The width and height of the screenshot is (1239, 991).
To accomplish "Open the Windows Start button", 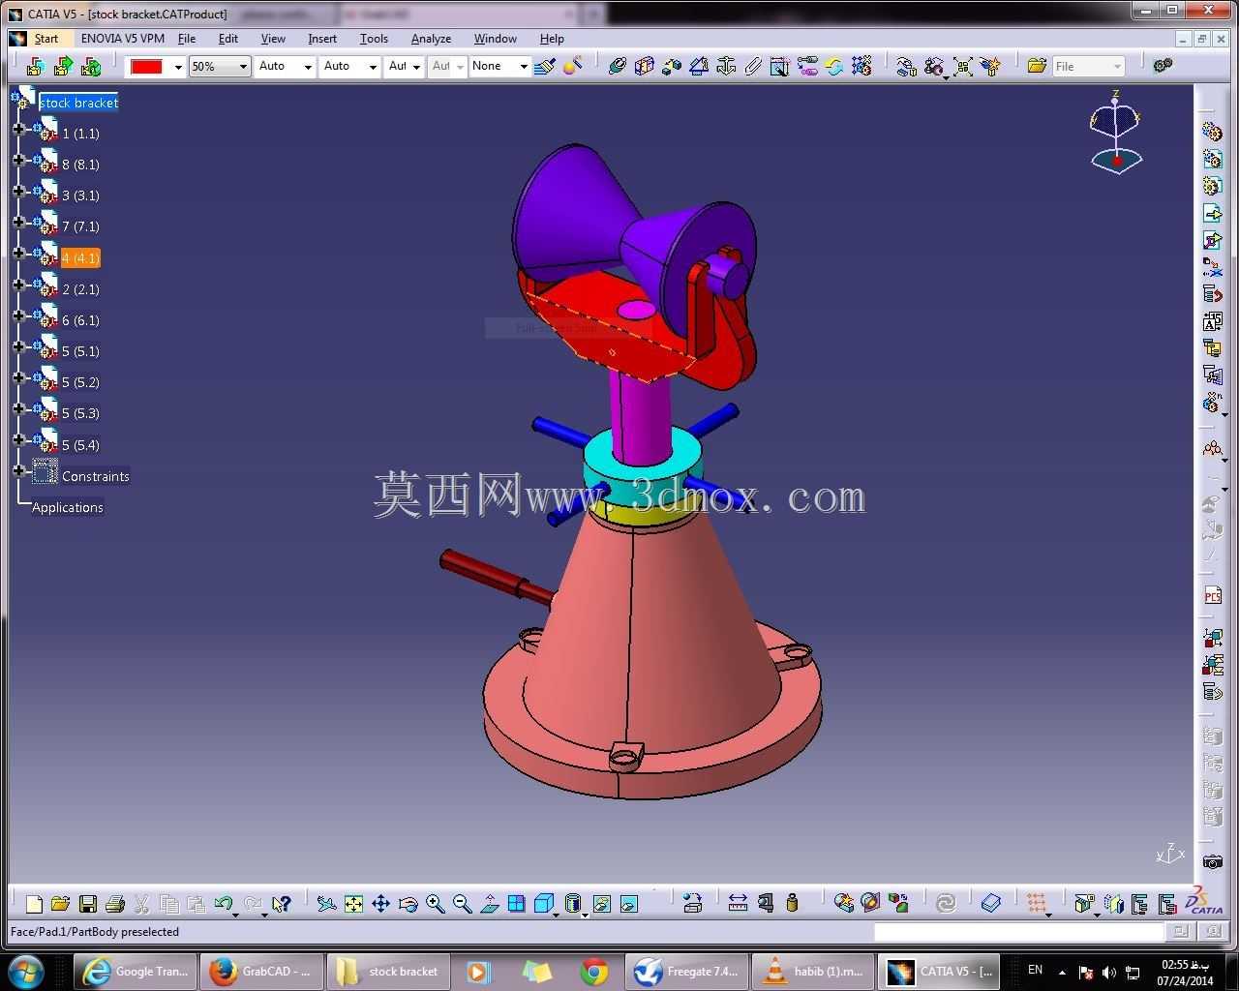I will [25, 970].
